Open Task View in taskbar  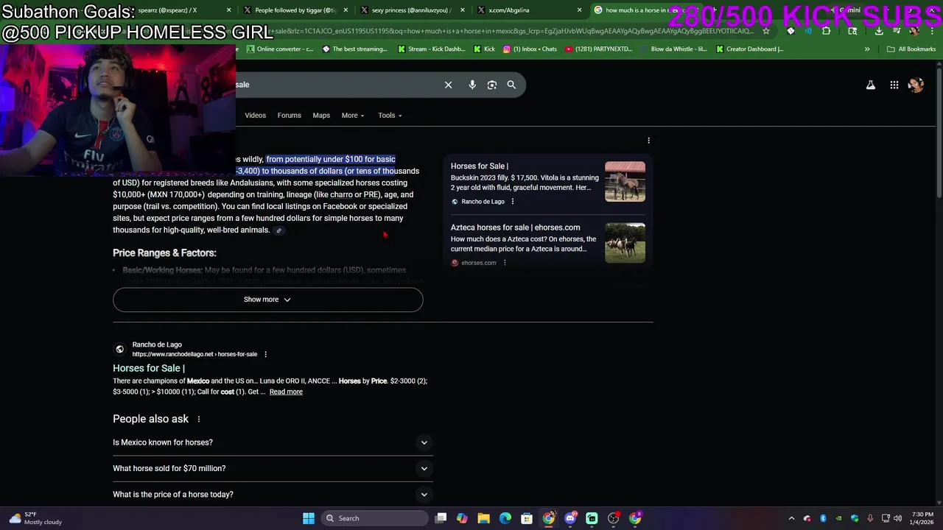click(x=441, y=518)
